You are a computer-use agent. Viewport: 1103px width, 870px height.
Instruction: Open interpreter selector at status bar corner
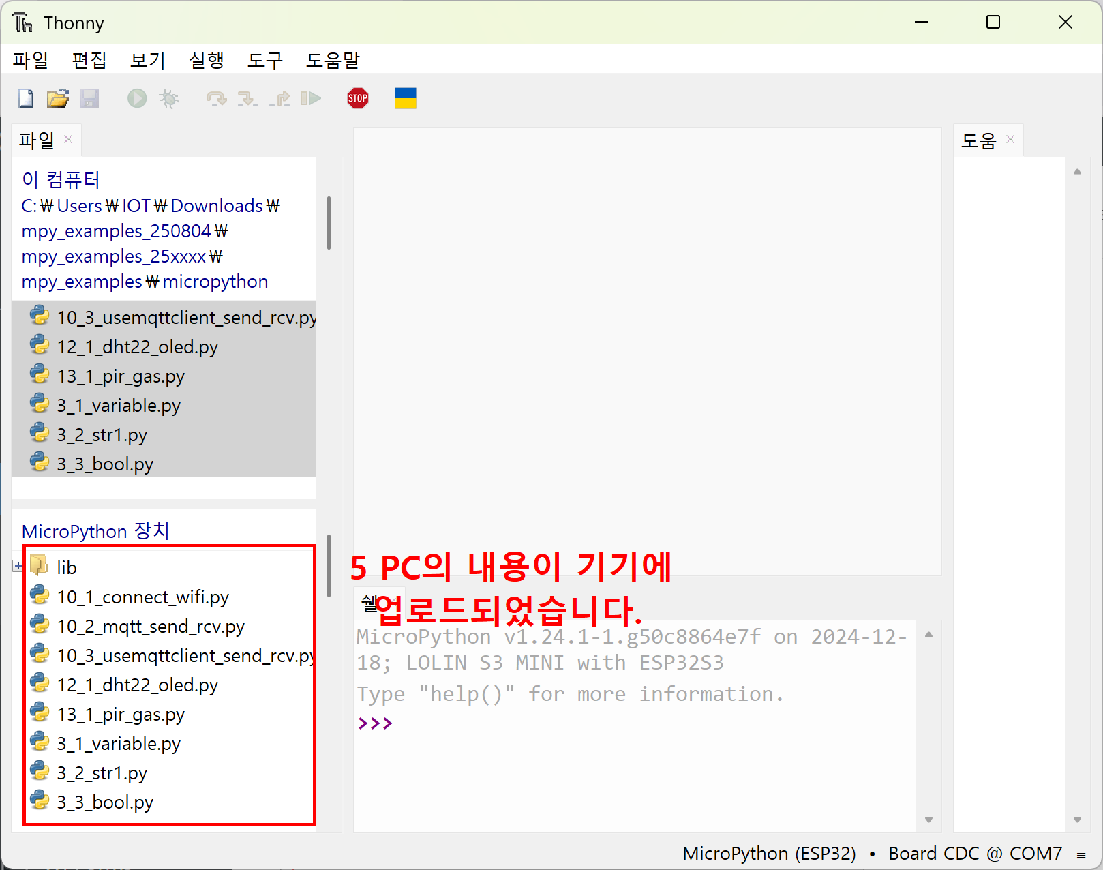[x=1081, y=854]
